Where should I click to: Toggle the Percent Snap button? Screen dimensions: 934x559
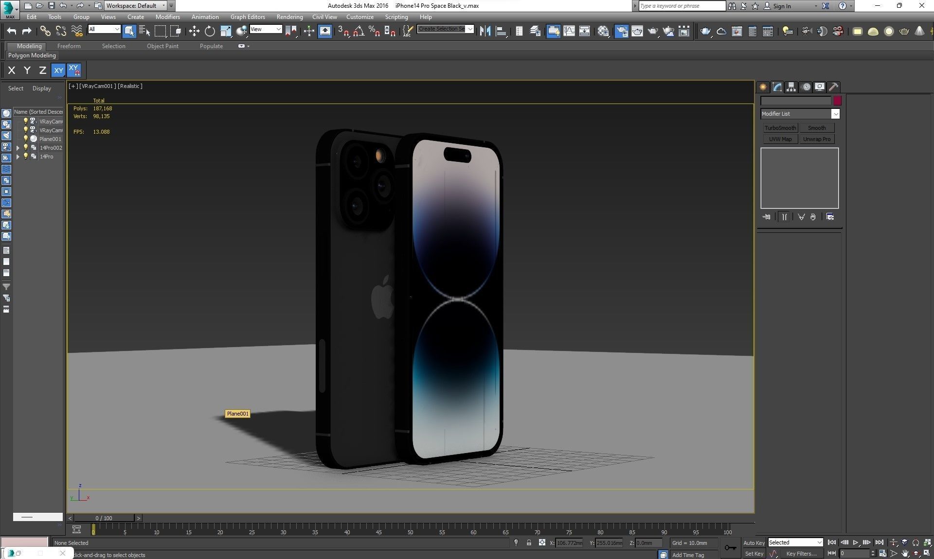point(374,31)
